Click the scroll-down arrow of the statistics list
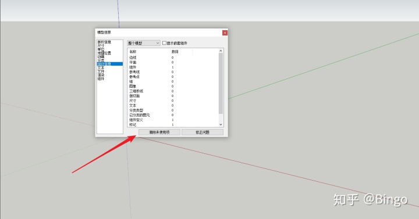Viewport: 419px width, 219px height. click(x=221, y=124)
